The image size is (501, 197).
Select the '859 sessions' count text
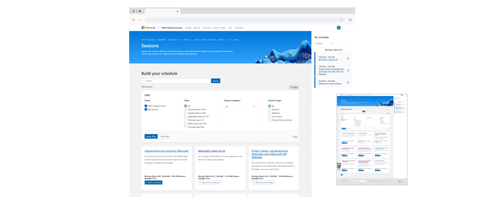point(147,87)
